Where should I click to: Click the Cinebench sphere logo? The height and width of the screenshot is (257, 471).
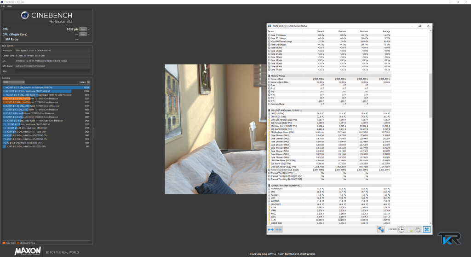[x=25, y=15]
